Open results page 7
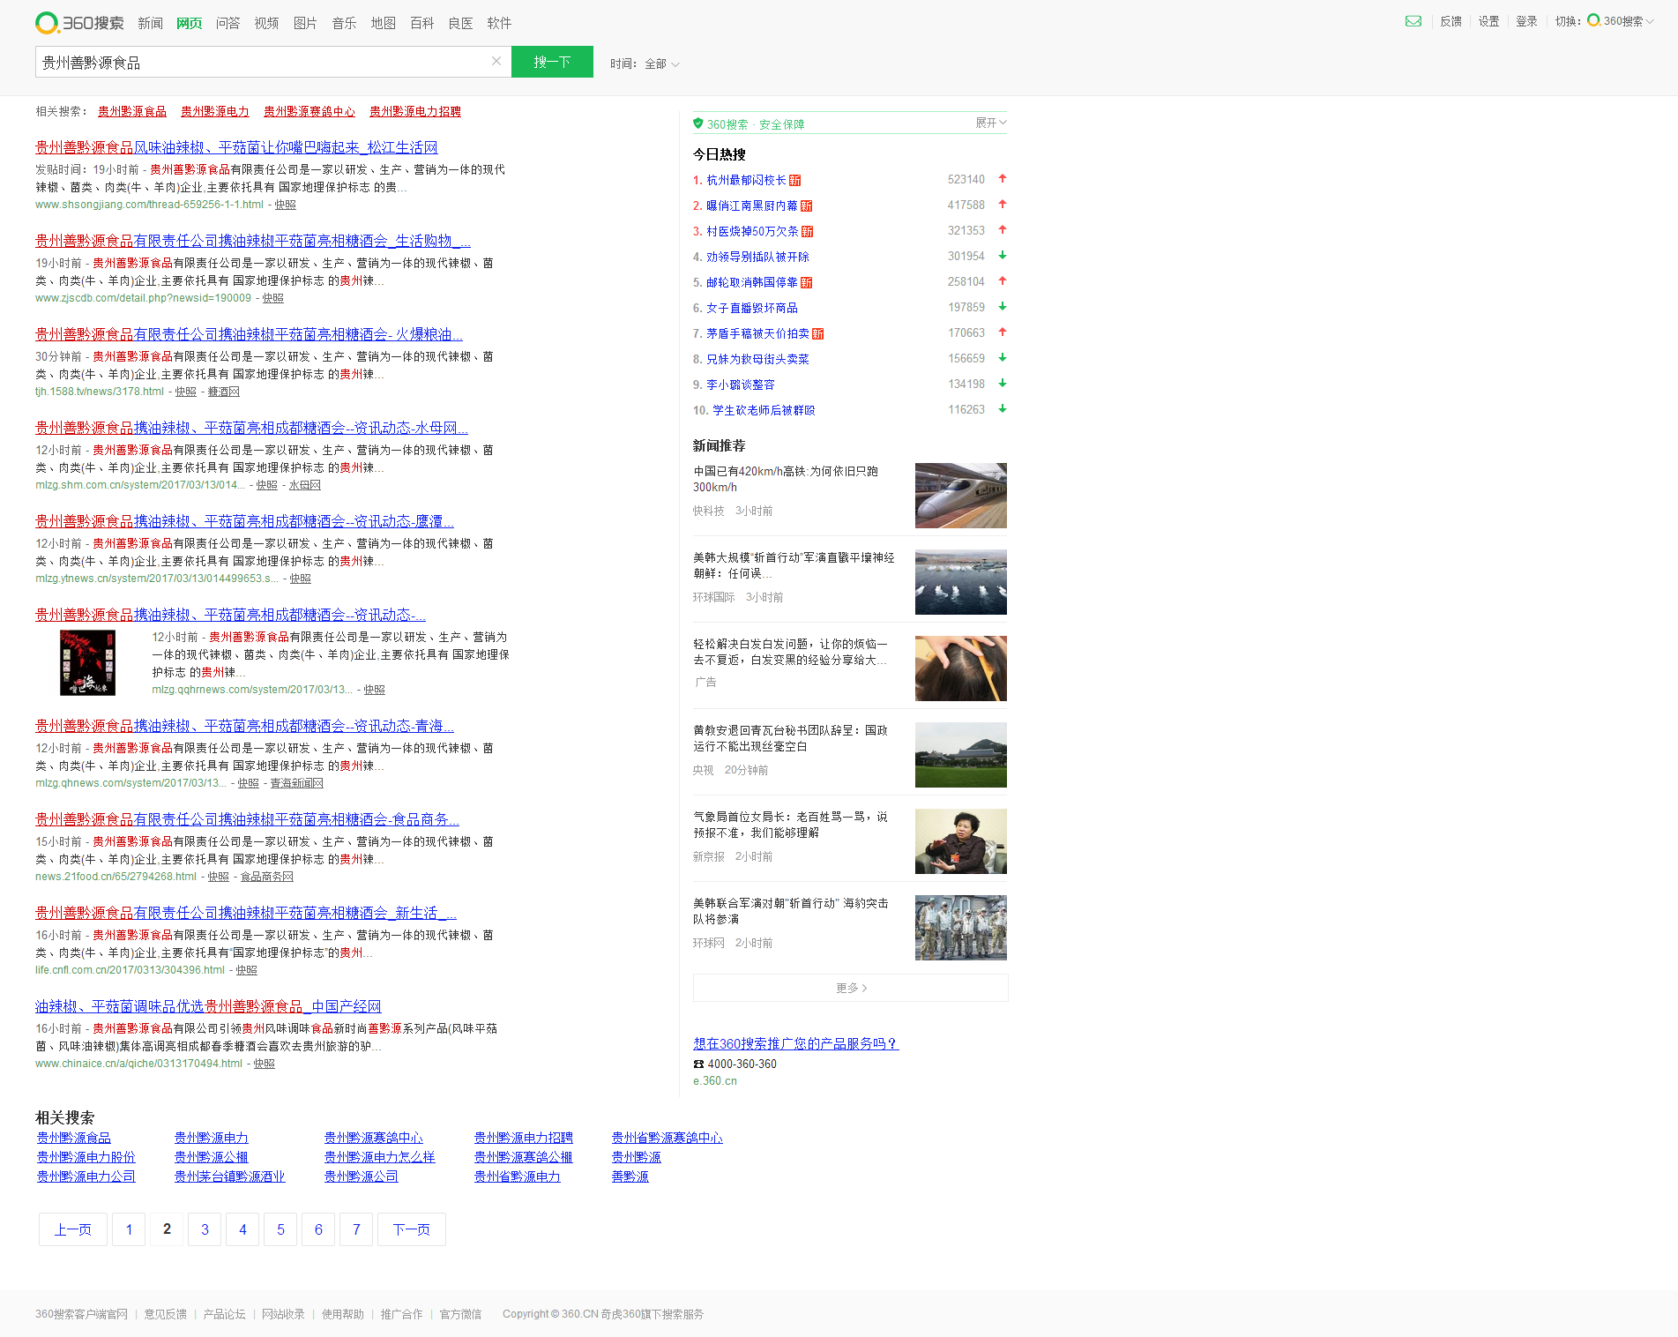This screenshot has width=1678, height=1337. point(356,1229)
